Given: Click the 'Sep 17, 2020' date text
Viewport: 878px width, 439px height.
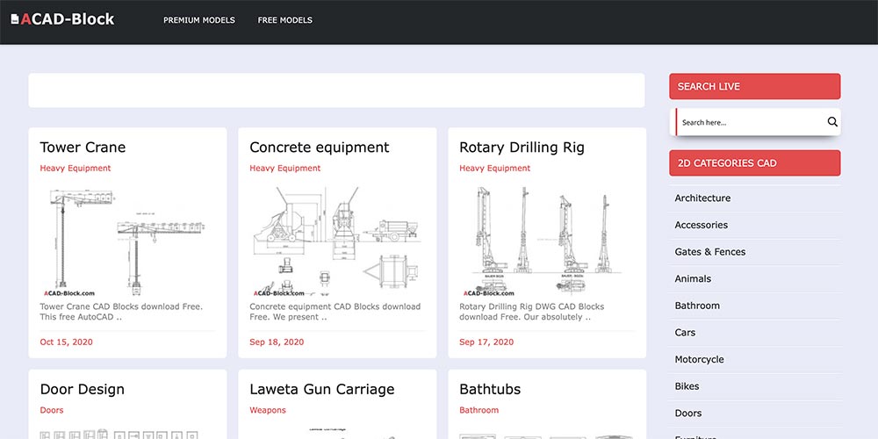Looking at the screenshot, I should click(x=486, y=342).
